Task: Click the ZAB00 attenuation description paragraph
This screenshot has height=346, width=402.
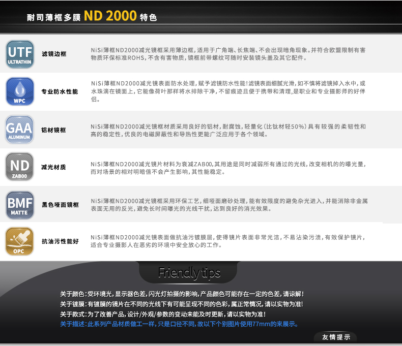Action: [x=228, y=168]
